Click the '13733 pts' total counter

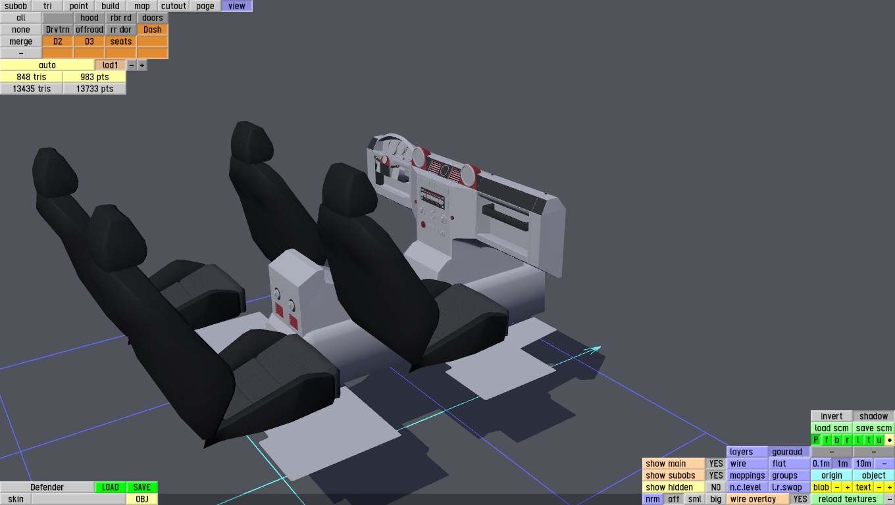(95, 89)
